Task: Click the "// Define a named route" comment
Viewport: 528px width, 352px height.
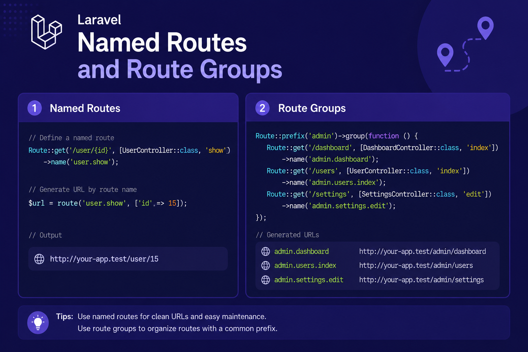Action: click(x=71, y=138)
